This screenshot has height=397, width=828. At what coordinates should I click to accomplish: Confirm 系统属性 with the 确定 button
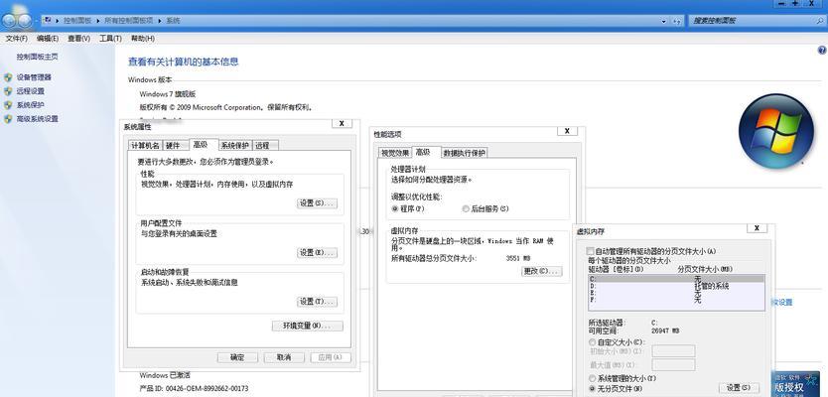(x=237, y=357)
